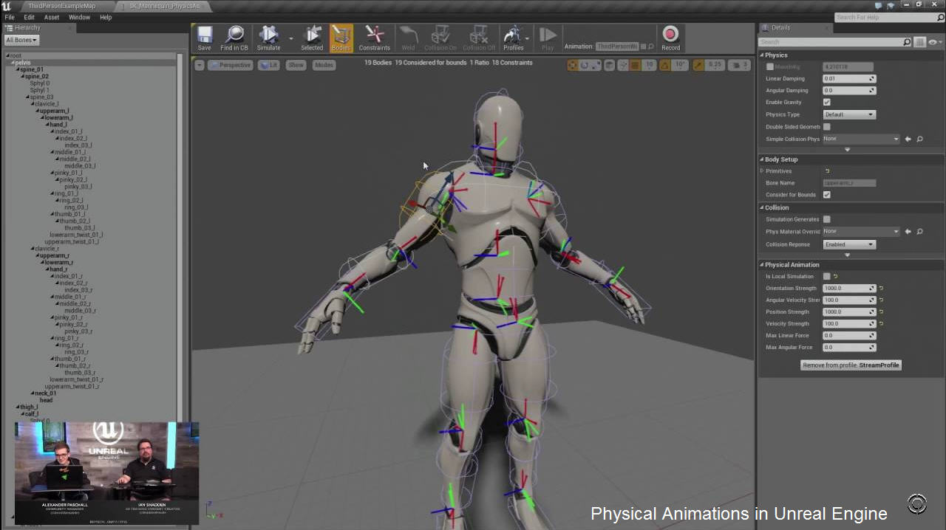
Task: Switch to Bodies editing mode
Action: click(x=341, y=38)
